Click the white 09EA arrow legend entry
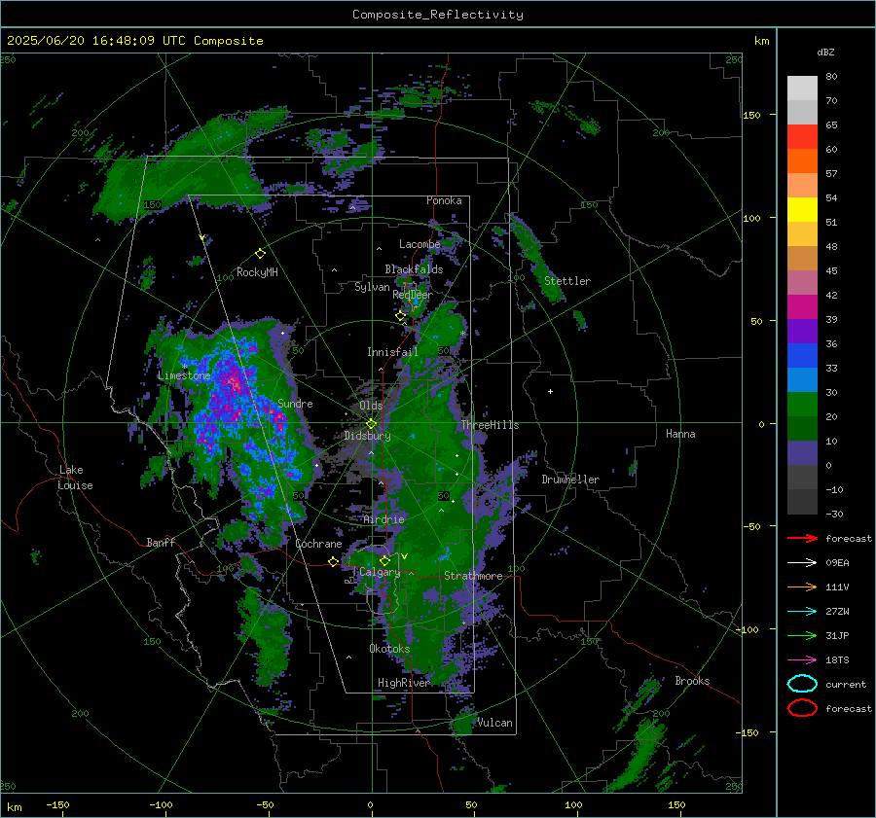This screenshot has height=818, width=876. 802,562
